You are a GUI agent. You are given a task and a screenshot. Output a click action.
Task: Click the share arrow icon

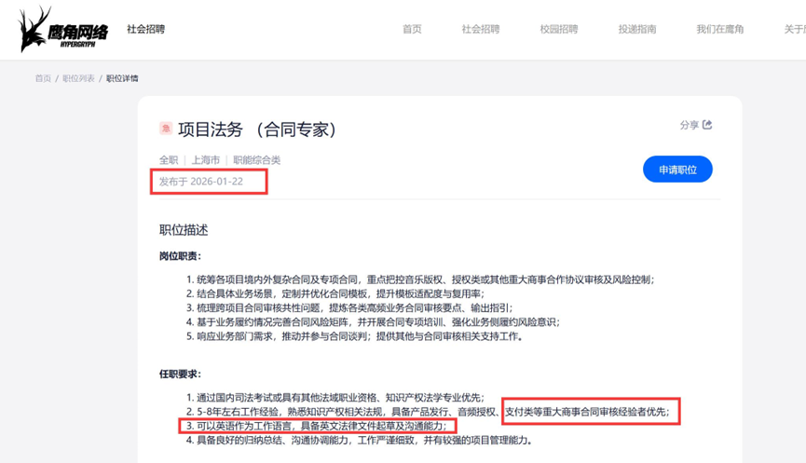(707, 124)
